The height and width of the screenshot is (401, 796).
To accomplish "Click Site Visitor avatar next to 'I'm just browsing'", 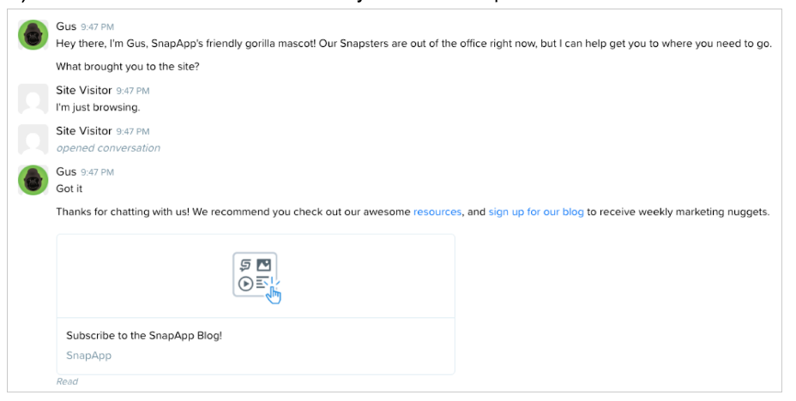I will tap(33, 99).
